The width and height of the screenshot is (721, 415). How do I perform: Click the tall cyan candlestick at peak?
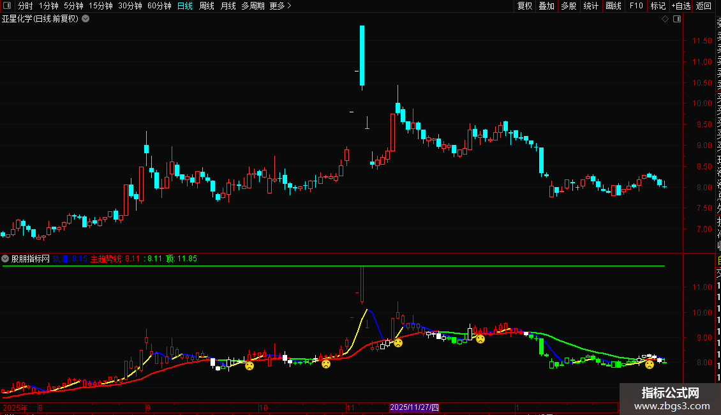click(x=362, y=56)
